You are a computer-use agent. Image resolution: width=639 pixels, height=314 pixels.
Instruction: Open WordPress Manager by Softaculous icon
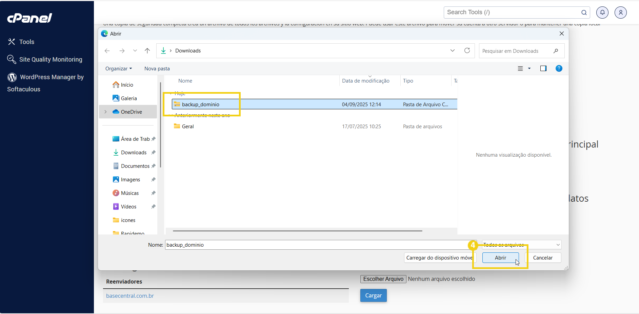pos(12,77)
